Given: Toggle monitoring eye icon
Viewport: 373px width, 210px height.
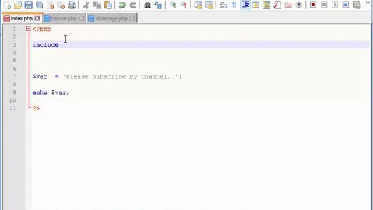Looking at the screenshot, I should 299,5.
